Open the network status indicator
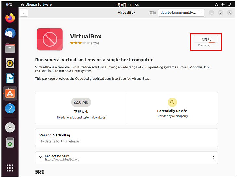Viewport: 242px width, 180px height. pyautogui.click(x=216, y=4)
